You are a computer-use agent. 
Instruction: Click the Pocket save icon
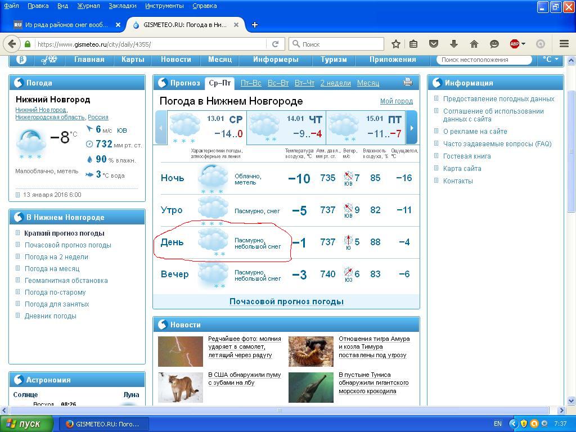[x=434, y=44]
